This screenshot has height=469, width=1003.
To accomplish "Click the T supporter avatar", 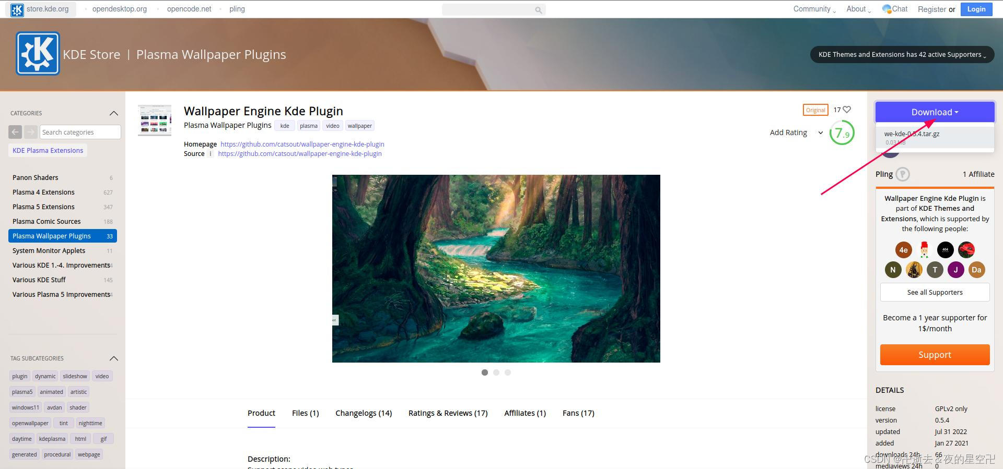I will click(x=935, y=270).
